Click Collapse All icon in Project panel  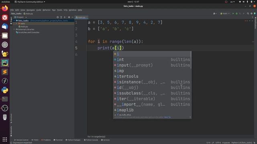[65, 17]
